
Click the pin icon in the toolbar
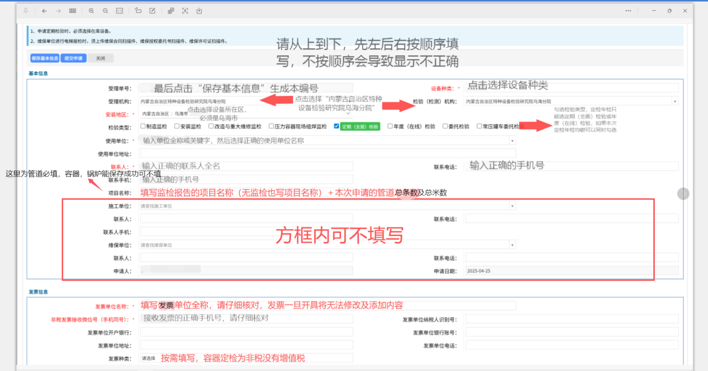tap(25, 10)
